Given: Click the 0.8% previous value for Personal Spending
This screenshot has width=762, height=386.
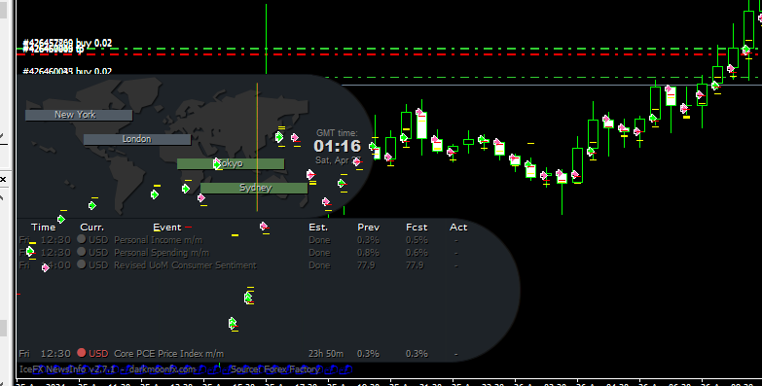Looking at the screenshot, I should (x=368, y=253).
